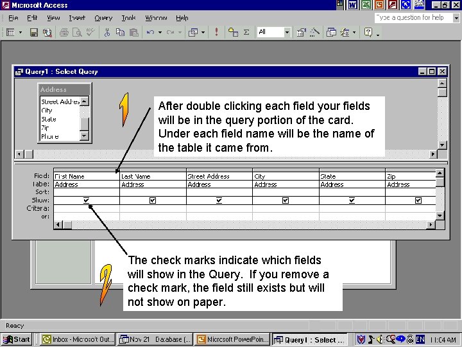Launch Word from the Office shortcut bar
This screenshot has height=347, width=462.
353,4
